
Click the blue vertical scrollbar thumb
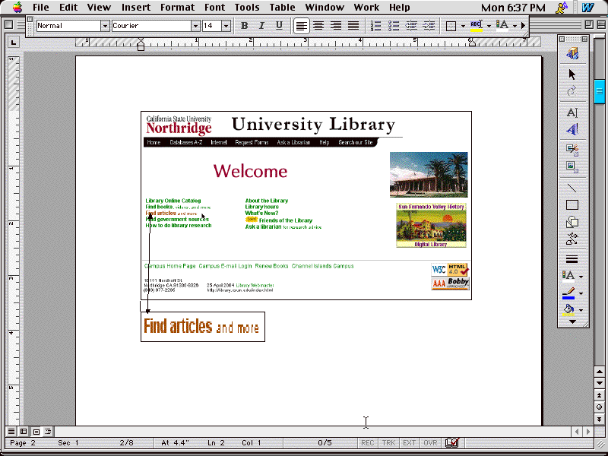(x=600, y=91)
